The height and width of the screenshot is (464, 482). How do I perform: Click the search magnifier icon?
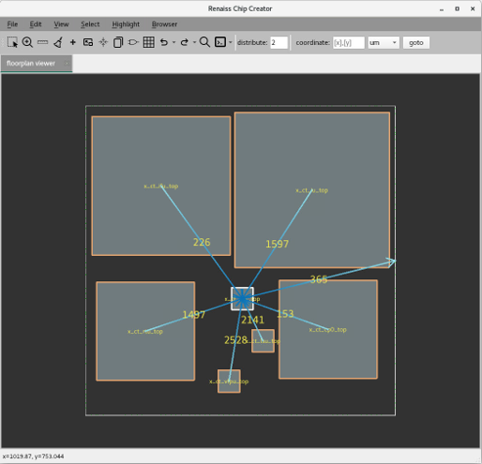point(204,42)
